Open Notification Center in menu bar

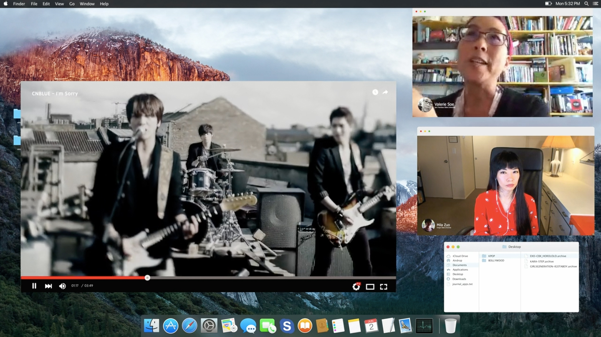pyautogui.click(x=595, y=4)
